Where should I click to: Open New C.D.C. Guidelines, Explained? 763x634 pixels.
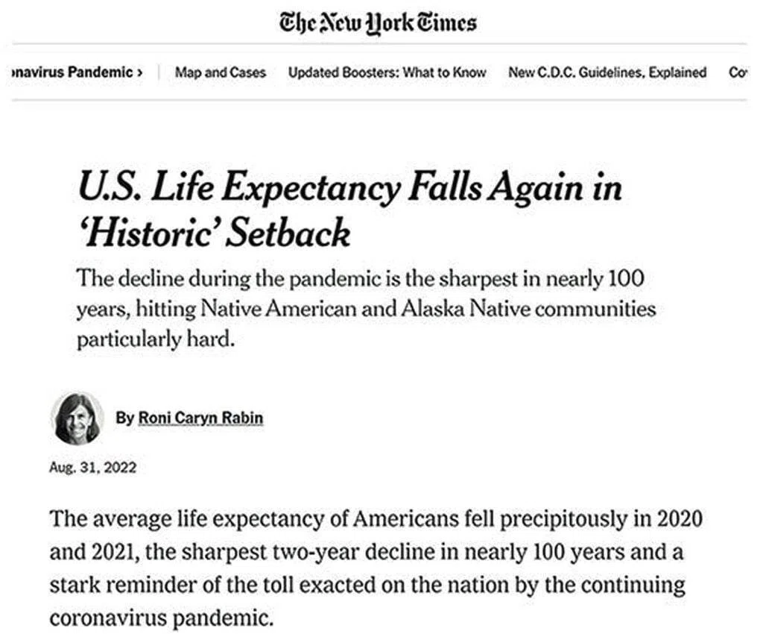[607, 72]
